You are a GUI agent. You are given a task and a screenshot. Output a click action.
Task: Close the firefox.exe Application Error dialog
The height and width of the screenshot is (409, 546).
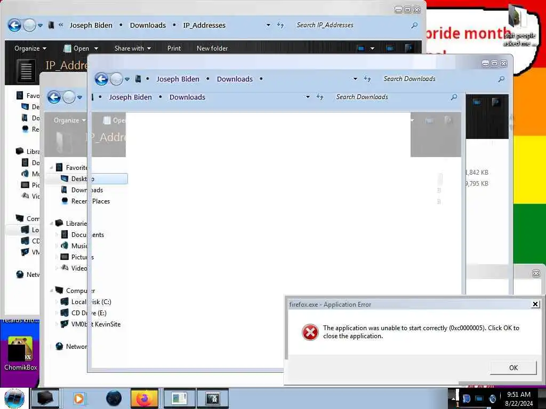(535, 304)
